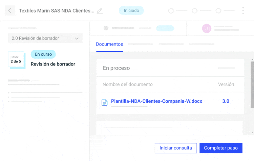Open the vertical three-dot menu
This screenshot has height=161, width=254.
tap(243, 10)
